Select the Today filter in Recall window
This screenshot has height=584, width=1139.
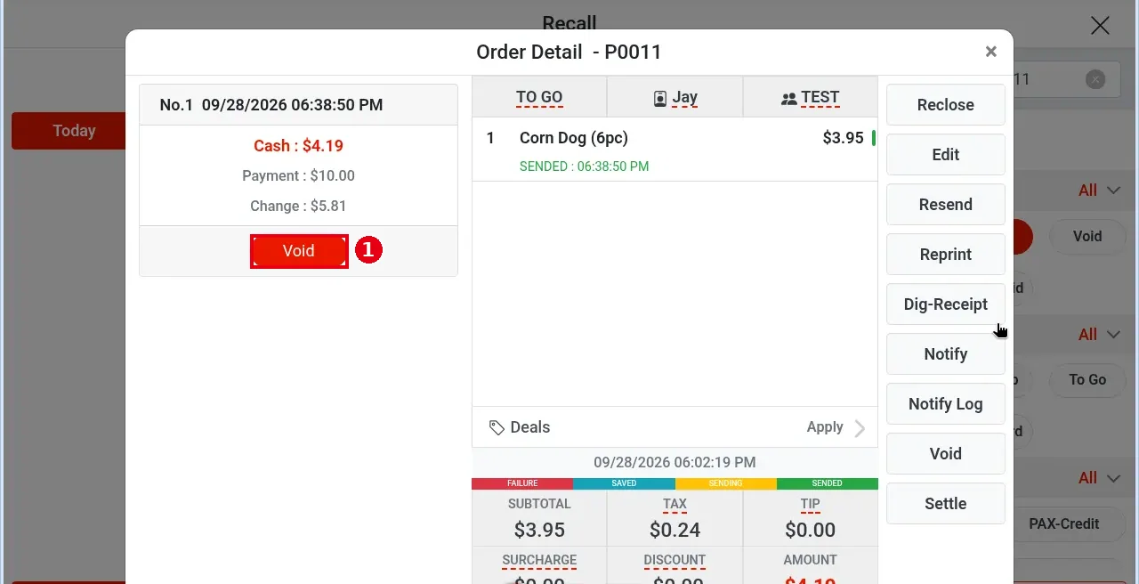point(70,131)
